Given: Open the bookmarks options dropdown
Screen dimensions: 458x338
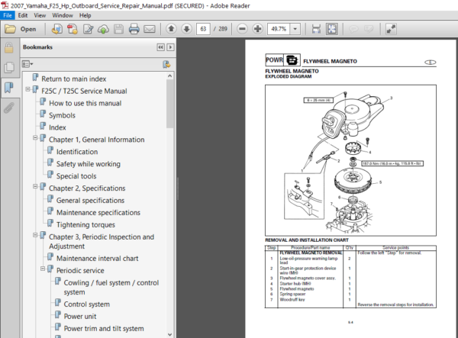Looking at the screenshot, I should pos(27,64).
